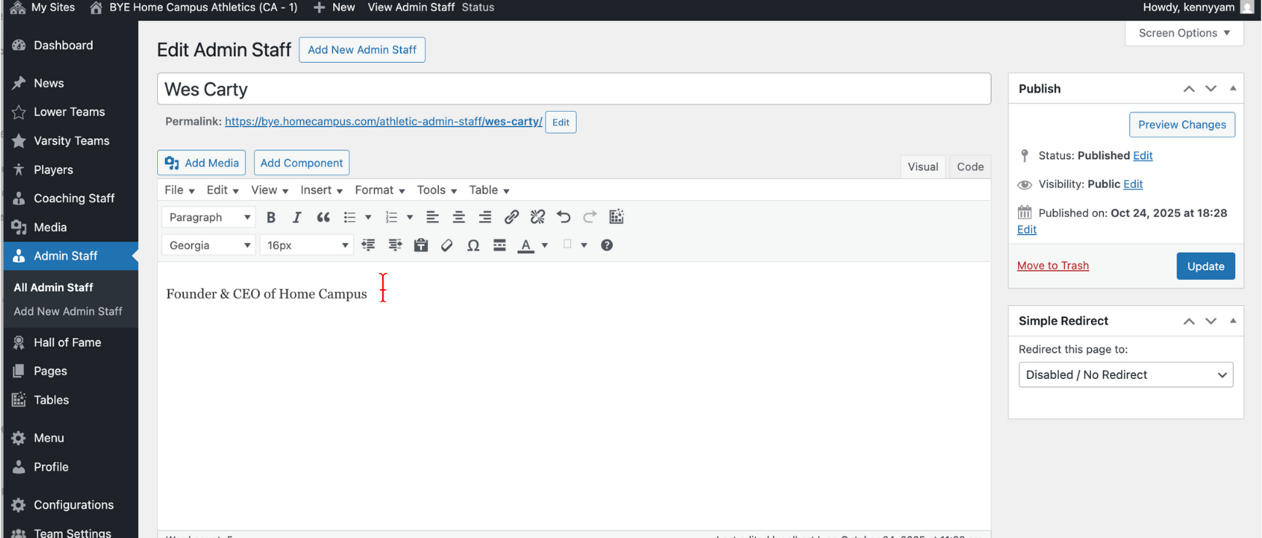The image size is (1262, 538).
Task: Toggle bold formatting in the editor toolbar
Action: pyautogui.click(x=271, y=218)
